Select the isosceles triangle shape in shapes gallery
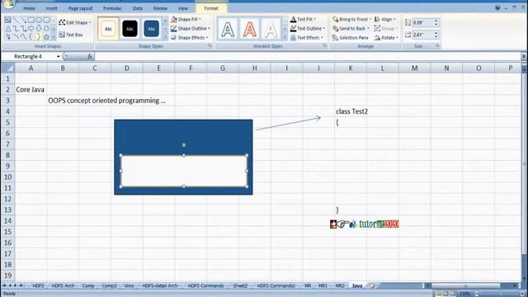 click(8, 29)
